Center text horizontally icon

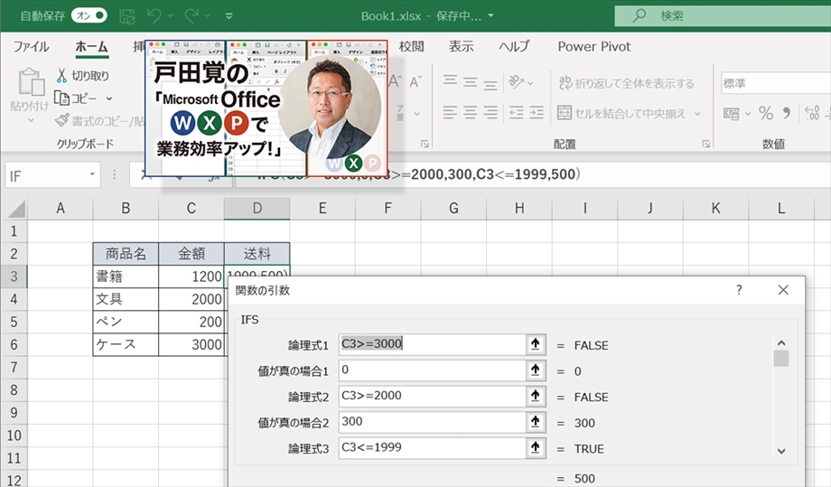tap(470, 112)
